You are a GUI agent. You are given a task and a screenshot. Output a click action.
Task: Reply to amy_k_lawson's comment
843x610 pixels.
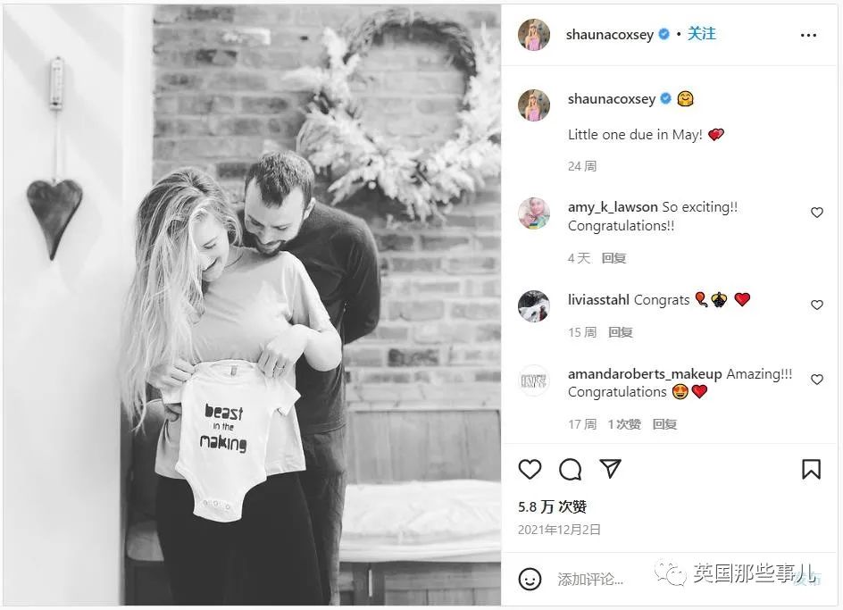(613, 258)
